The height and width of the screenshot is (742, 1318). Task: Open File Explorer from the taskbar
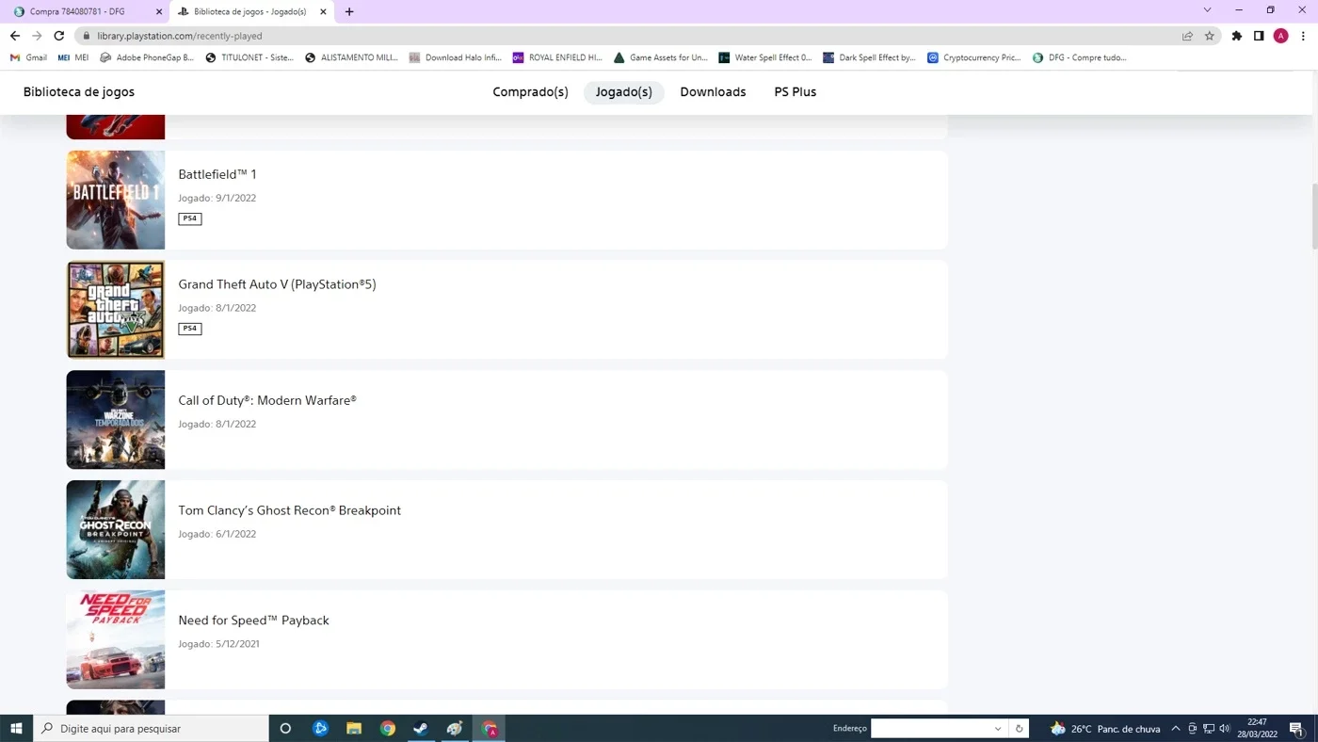354,729
